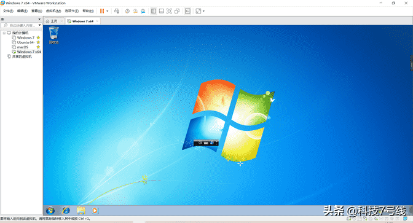The width and height of the screenshot is (413, 223).
Task: Open the library search filter dropdown arrow
Action: coord(39,25)
